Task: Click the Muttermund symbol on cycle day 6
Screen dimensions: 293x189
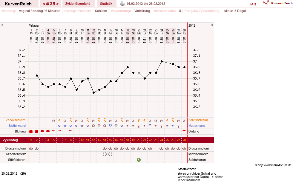Action: tap(59, 126)
